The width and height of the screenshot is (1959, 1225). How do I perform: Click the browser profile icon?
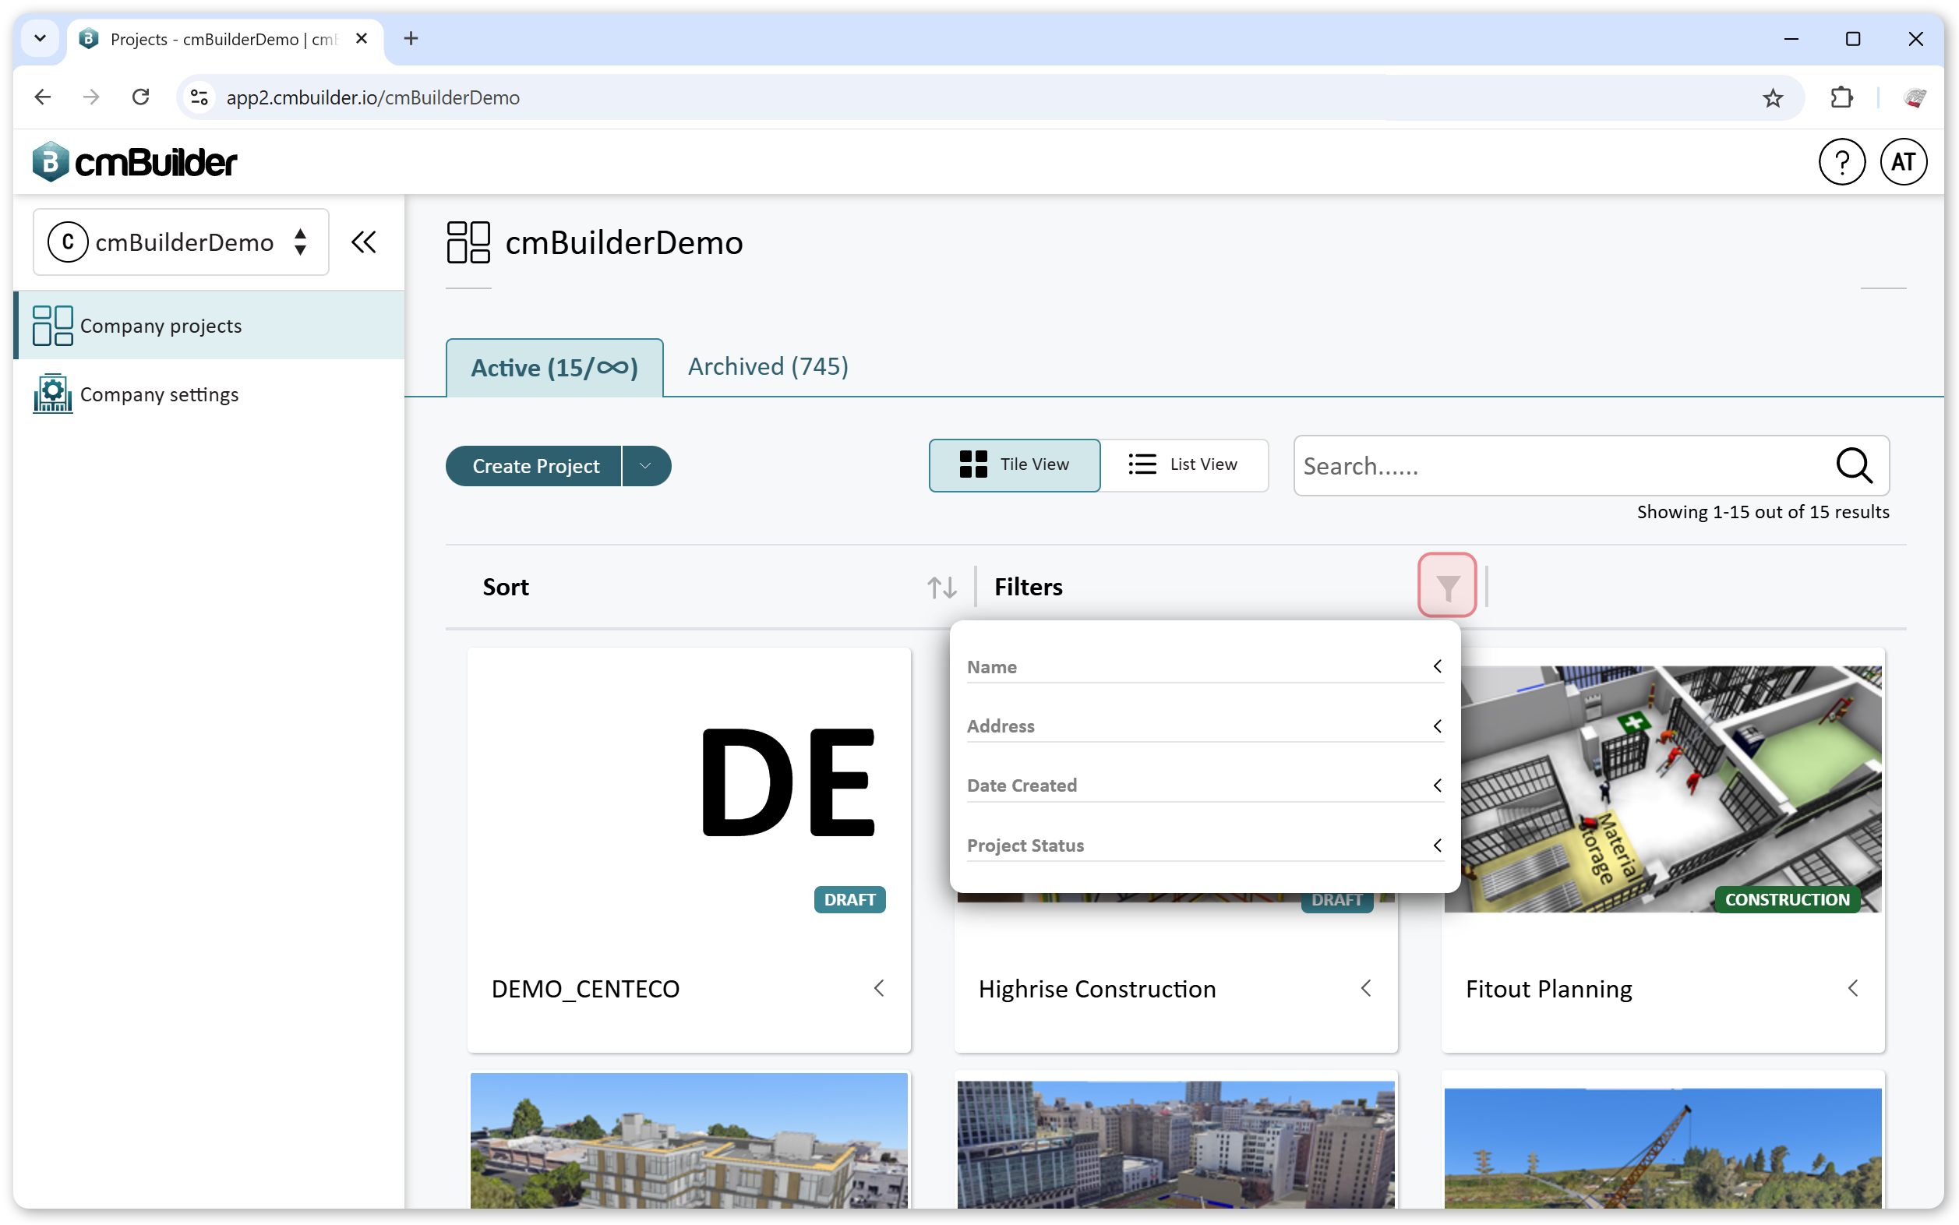(x=1915, y=98)
